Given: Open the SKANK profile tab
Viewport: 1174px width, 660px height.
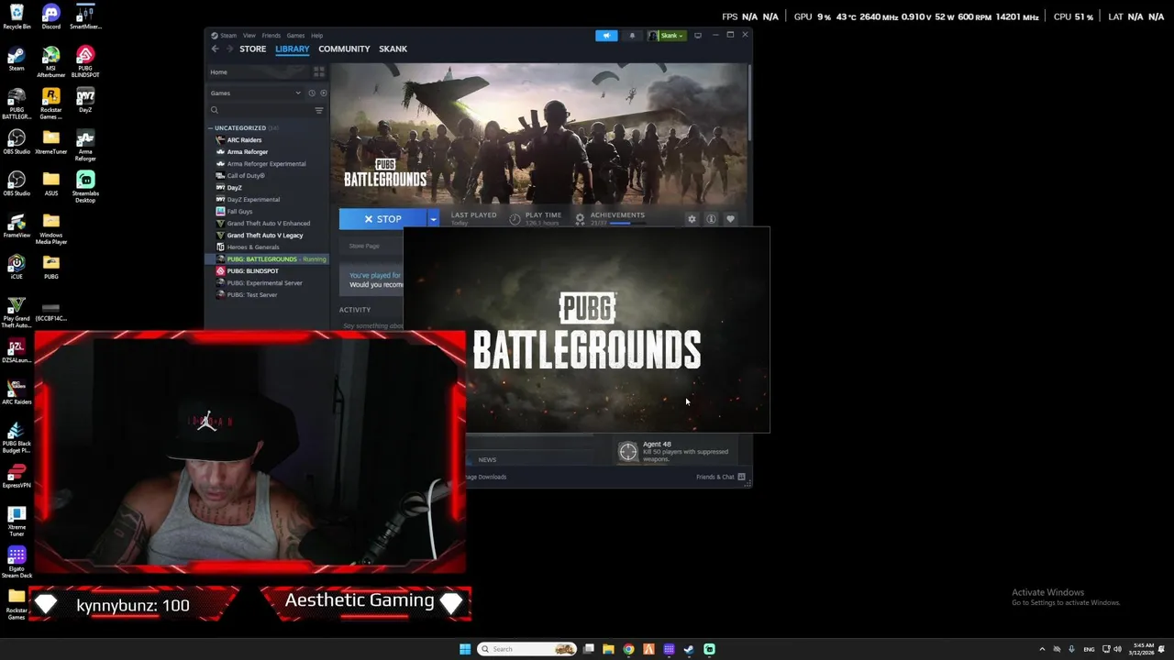Looking at the screenshot, I should pos(393,49).
